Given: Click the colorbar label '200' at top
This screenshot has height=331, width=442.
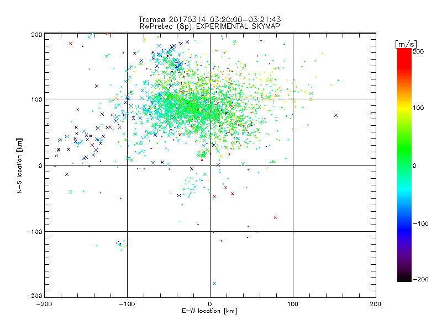Looking at the screenshot, I should (418, 51).
